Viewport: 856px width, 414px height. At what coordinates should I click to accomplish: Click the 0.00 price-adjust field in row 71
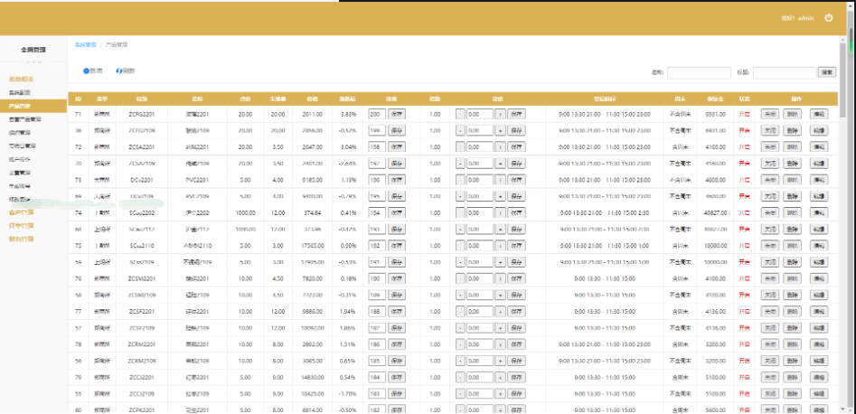coord(480,114)
